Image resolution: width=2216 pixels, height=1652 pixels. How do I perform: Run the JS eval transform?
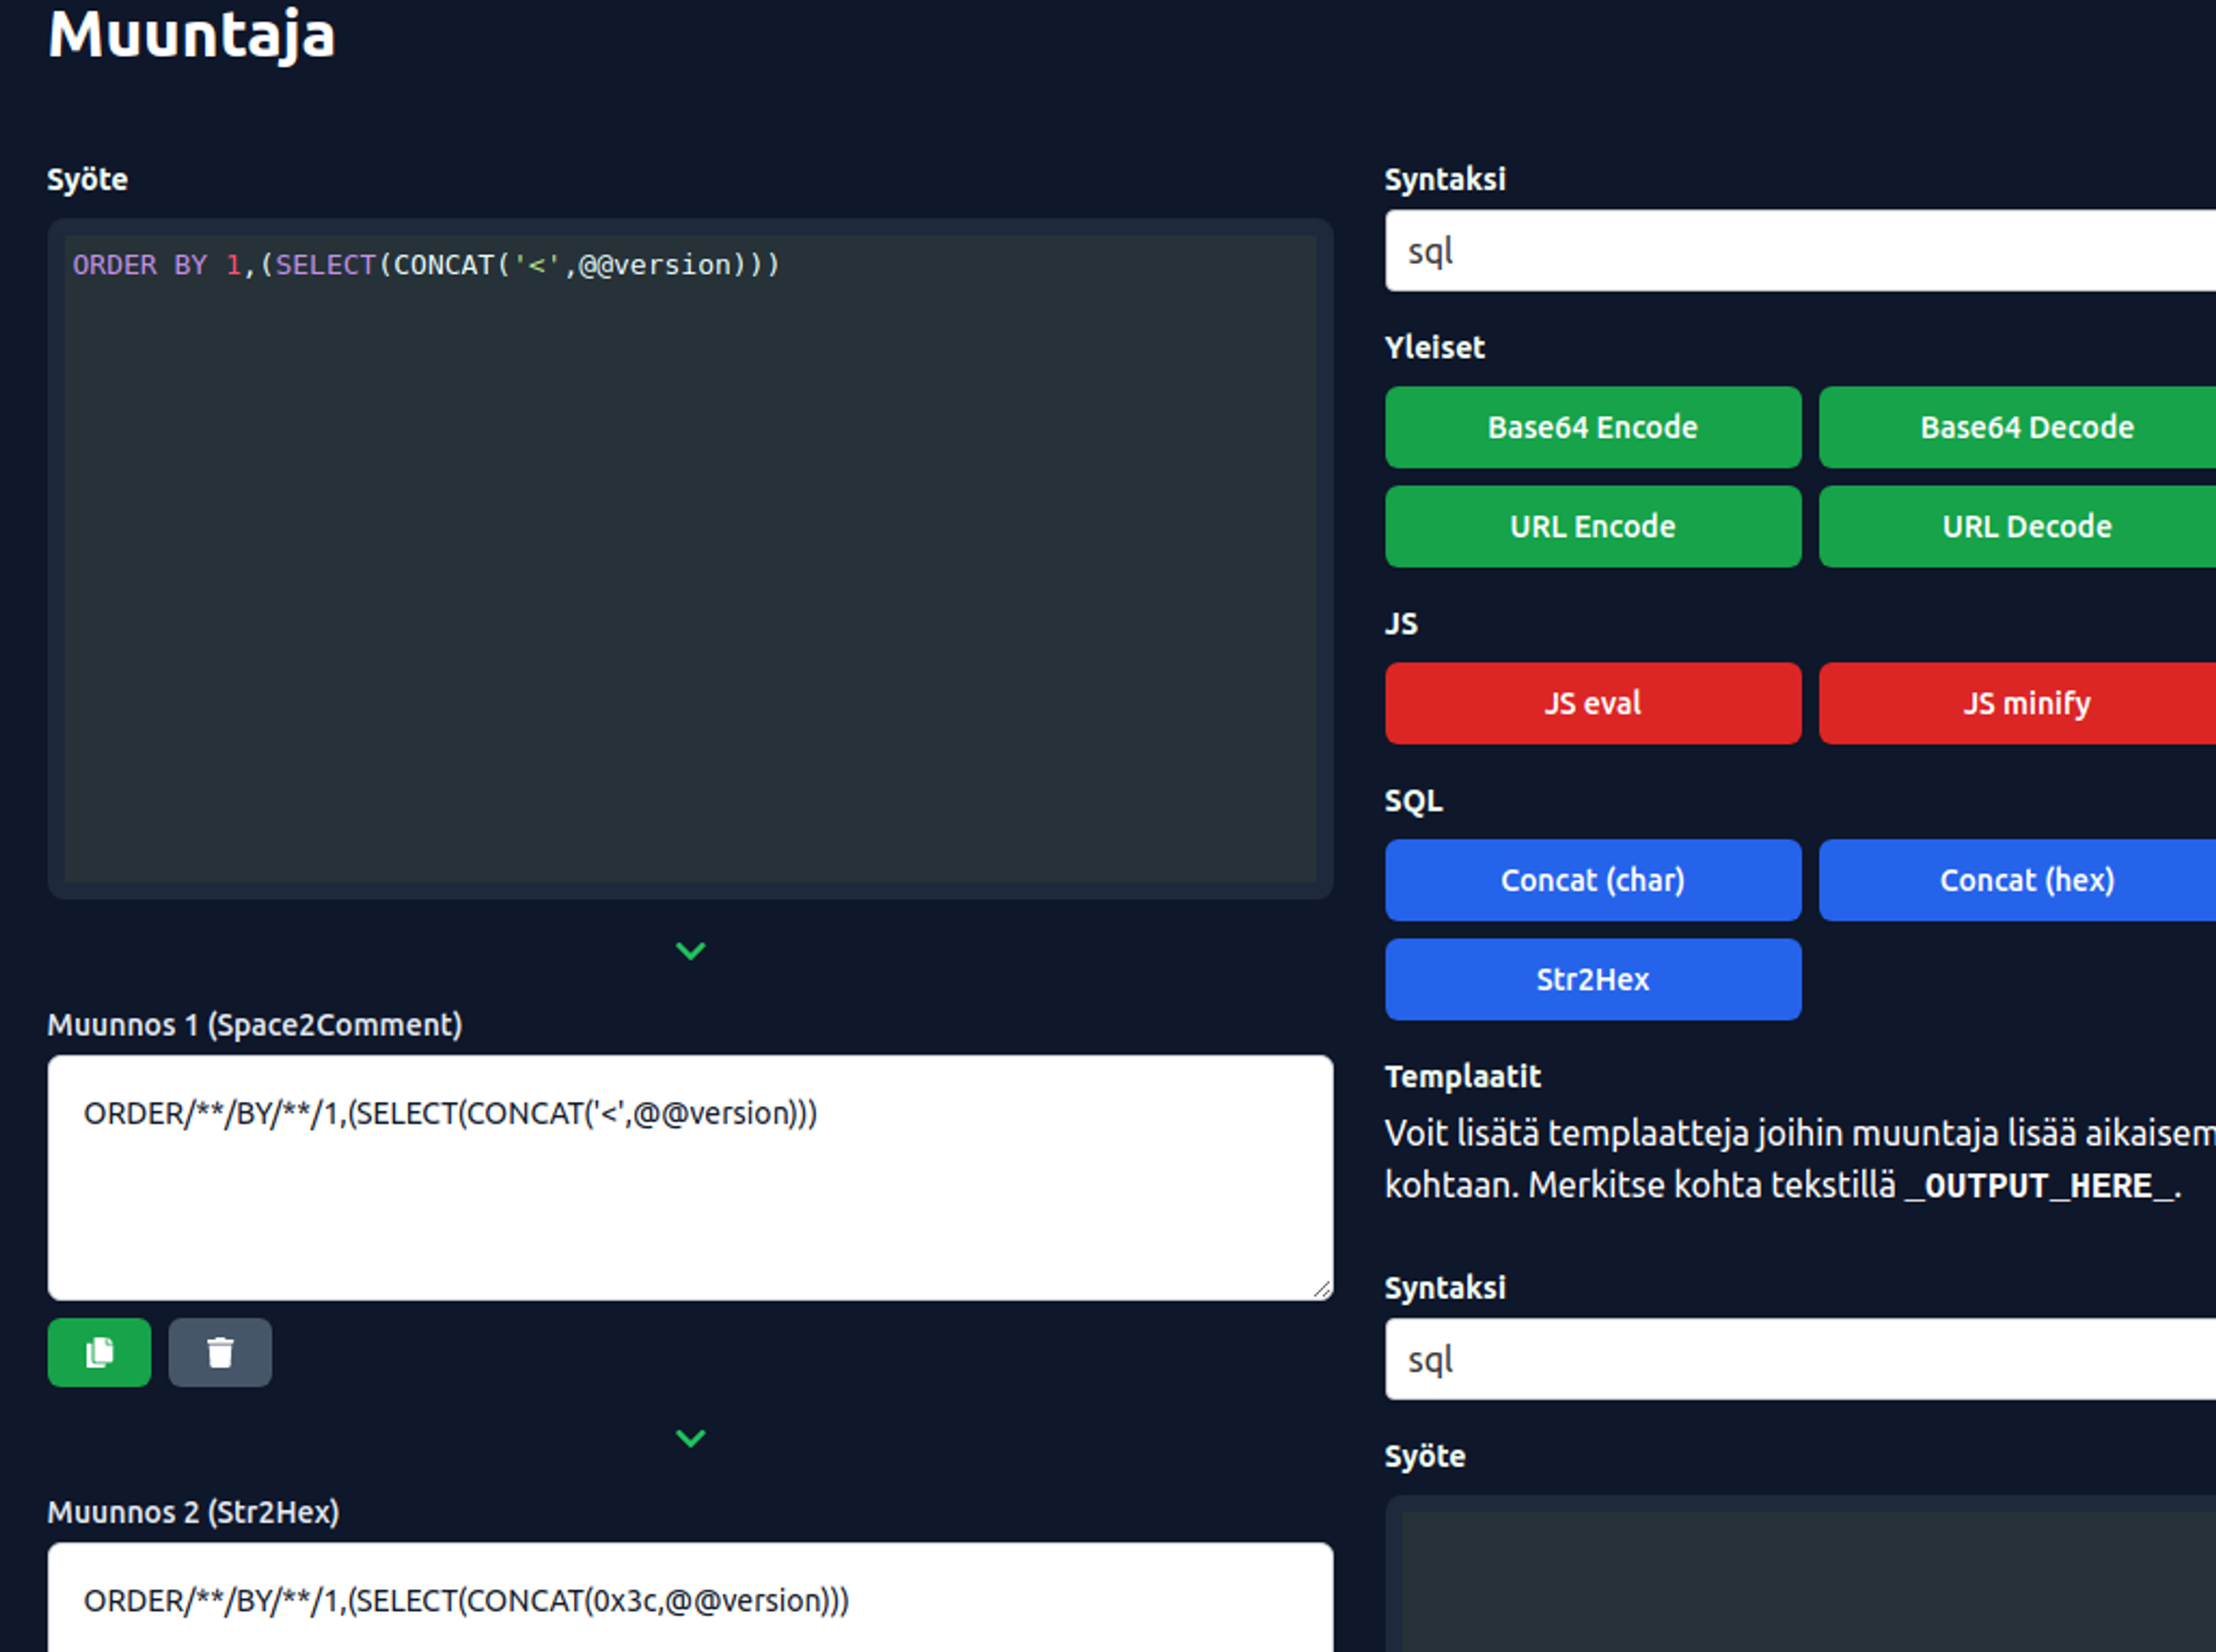(x=1592, y=703)
